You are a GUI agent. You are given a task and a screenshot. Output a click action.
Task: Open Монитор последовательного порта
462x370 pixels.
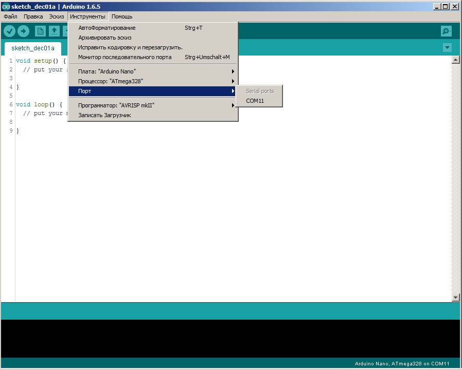pos(152,57)
